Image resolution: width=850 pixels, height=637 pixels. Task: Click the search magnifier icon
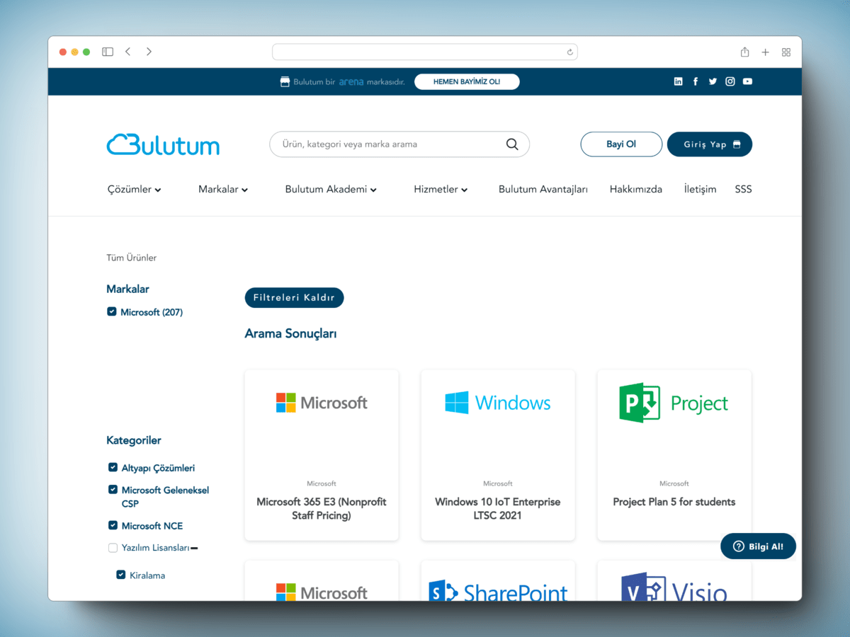tap(512, 144)
